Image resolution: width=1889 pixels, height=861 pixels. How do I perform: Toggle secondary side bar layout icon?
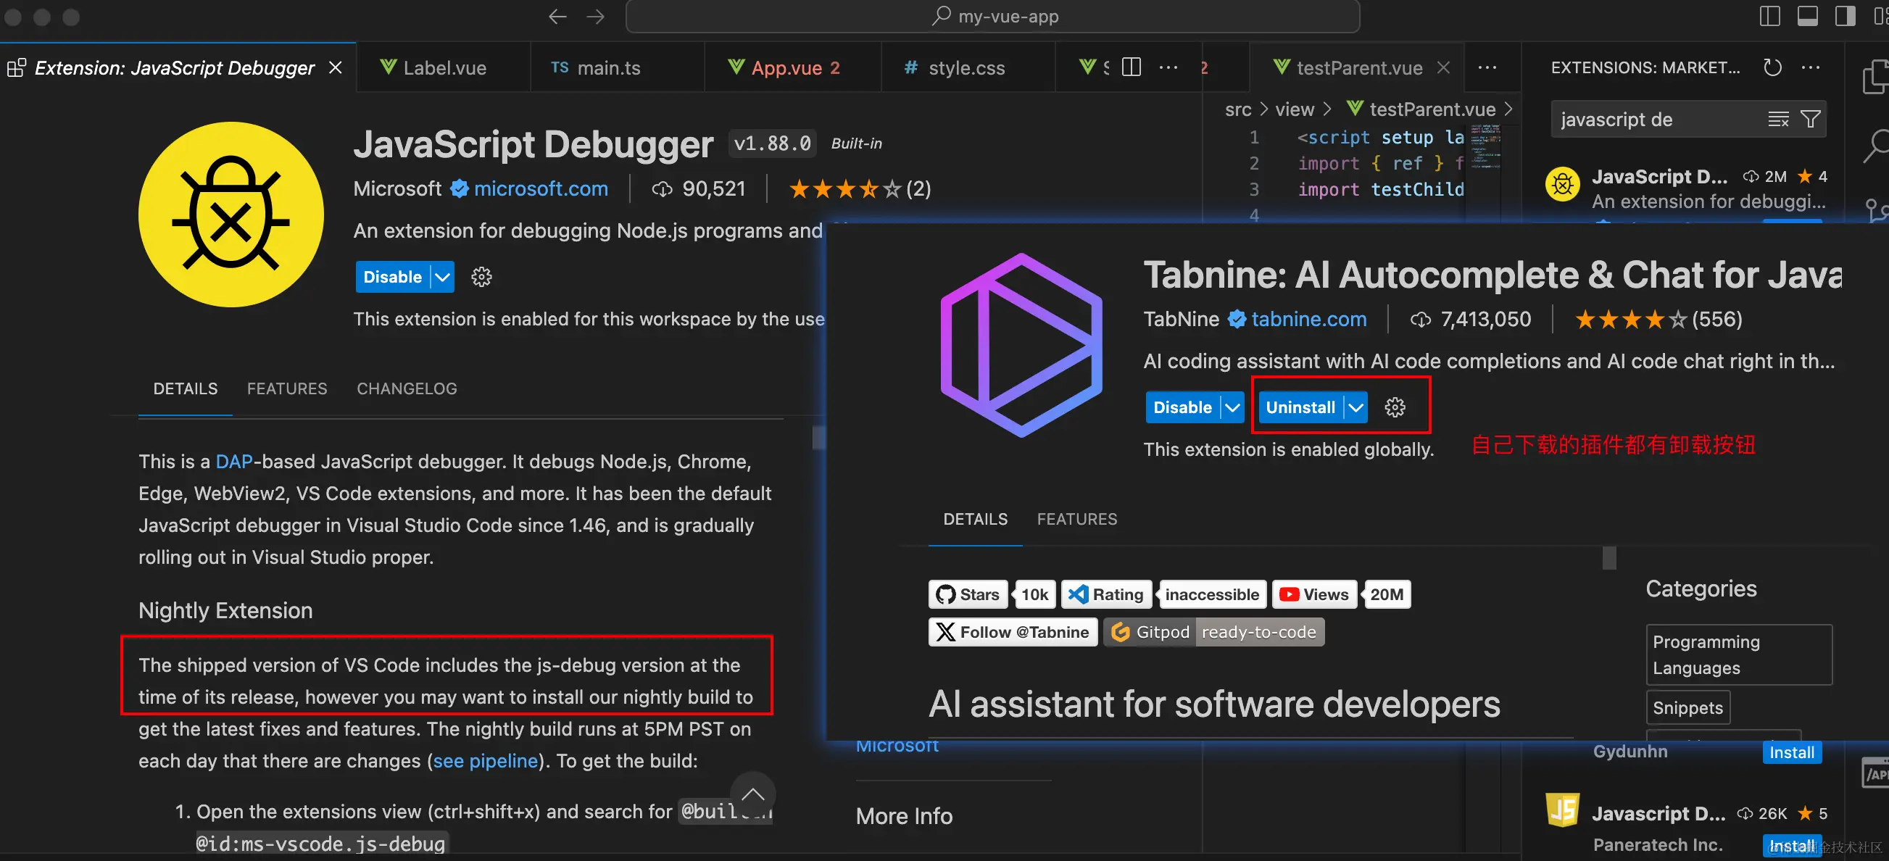tap(1845, 16)
